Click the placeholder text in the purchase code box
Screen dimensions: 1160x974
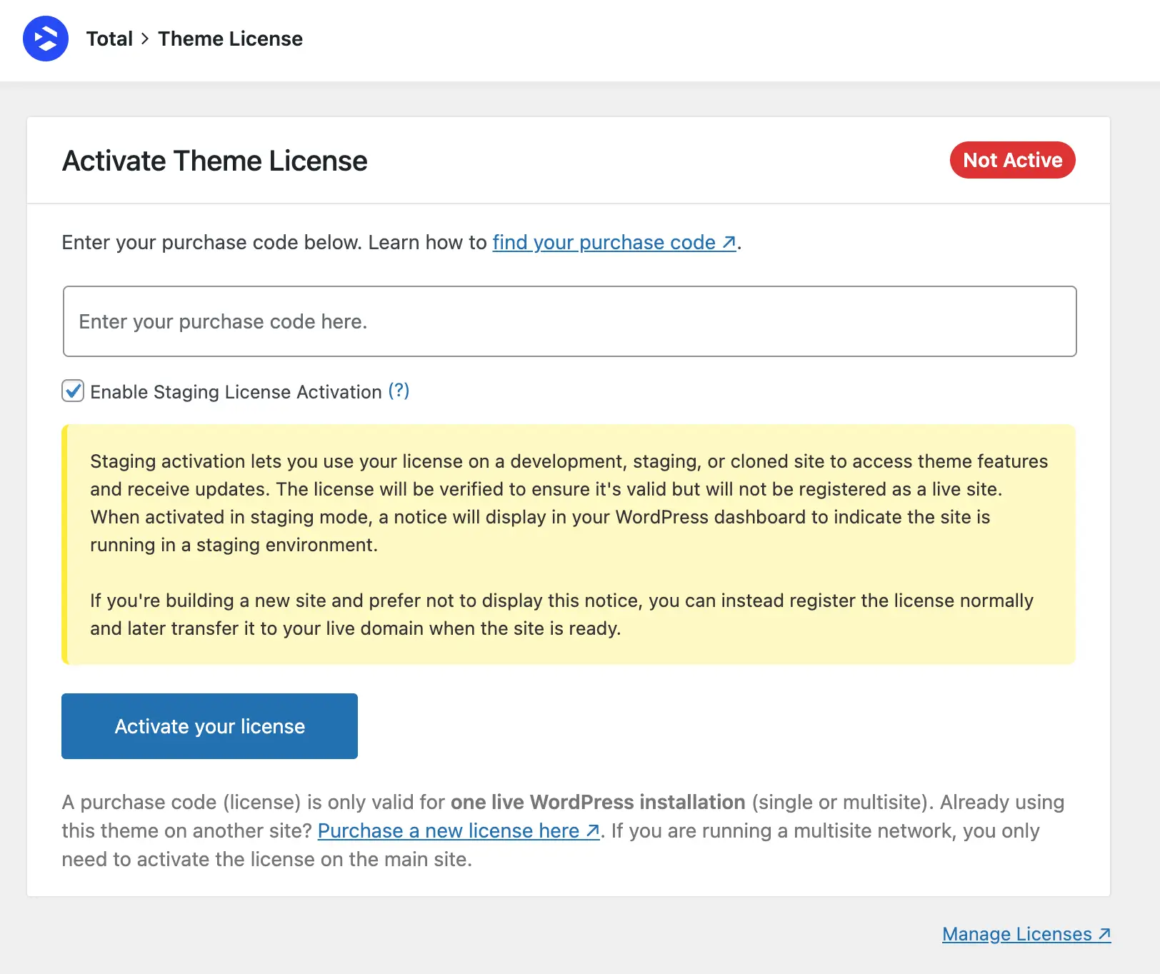click(x=222, y=321)
